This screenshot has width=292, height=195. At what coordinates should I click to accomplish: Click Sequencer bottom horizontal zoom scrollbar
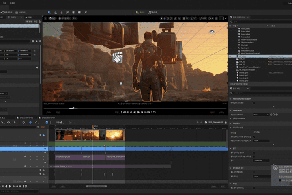[x=97, y=186]
